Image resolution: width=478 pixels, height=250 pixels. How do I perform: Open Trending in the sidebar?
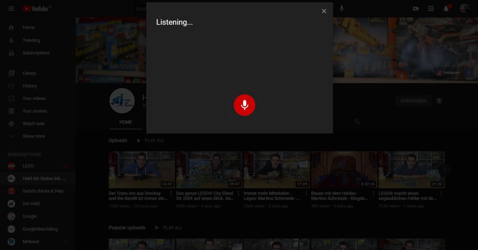coord(31,40)
